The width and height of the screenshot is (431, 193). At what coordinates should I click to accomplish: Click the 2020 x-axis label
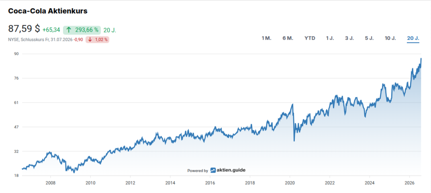290,183
